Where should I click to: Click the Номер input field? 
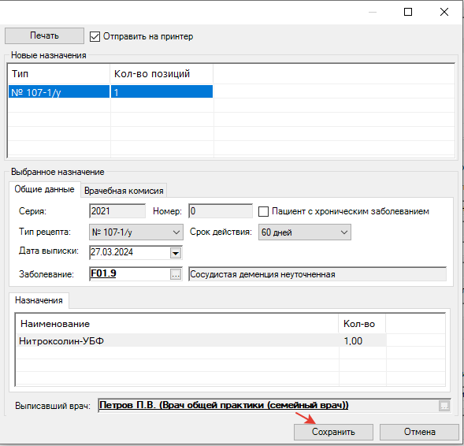pos(221,211)
